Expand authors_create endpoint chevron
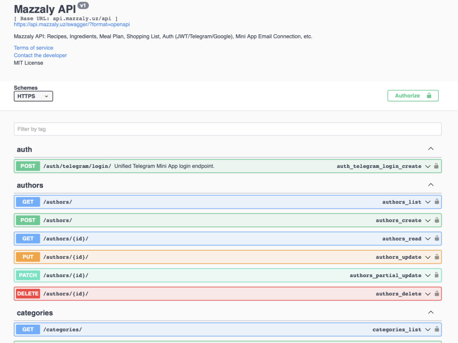Image resolution: width=458 pixels, height=343 pixels. point(428,220)
